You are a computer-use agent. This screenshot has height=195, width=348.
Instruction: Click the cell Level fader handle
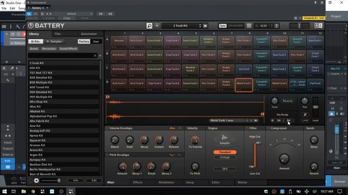coord(315,107)
